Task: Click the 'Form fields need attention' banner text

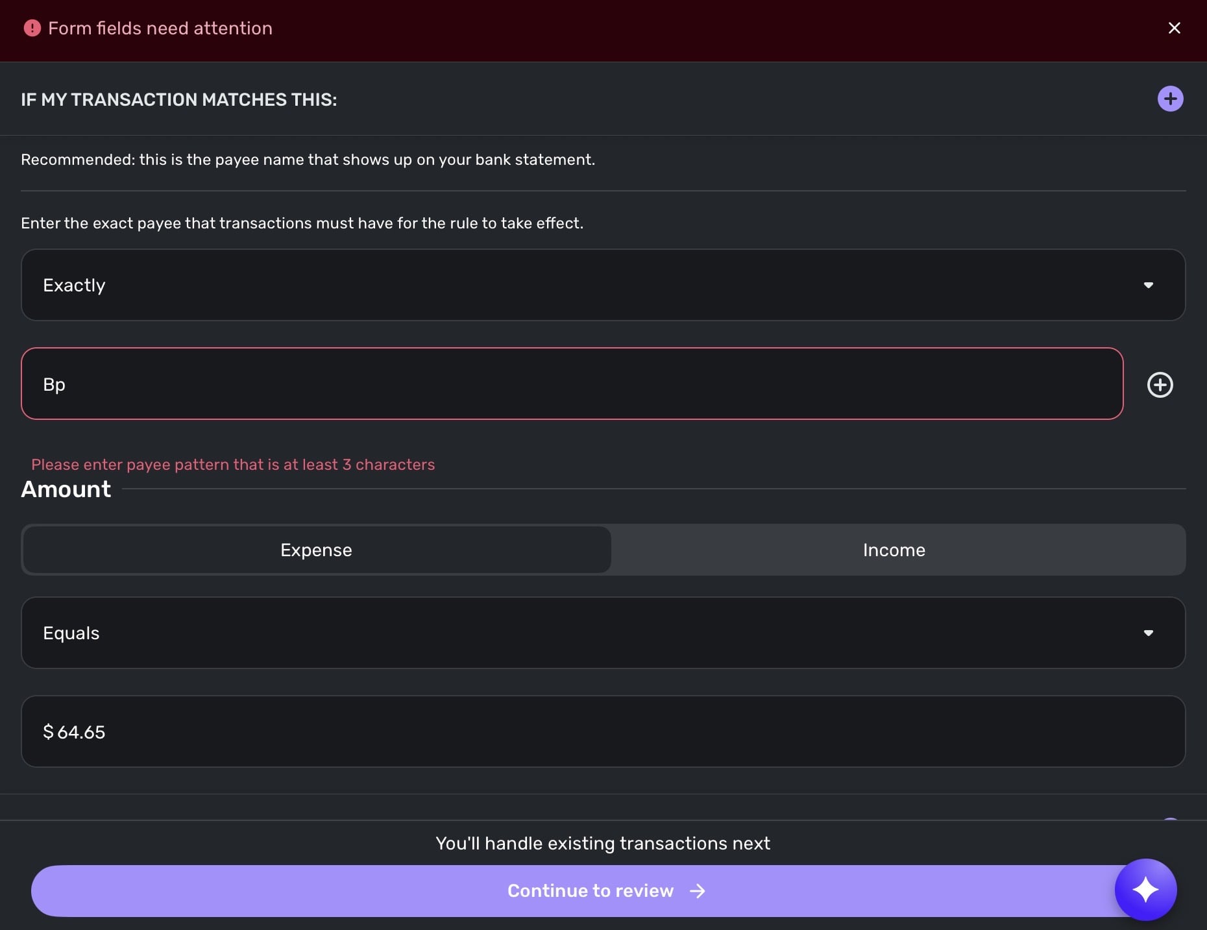Action: (160, 28)
